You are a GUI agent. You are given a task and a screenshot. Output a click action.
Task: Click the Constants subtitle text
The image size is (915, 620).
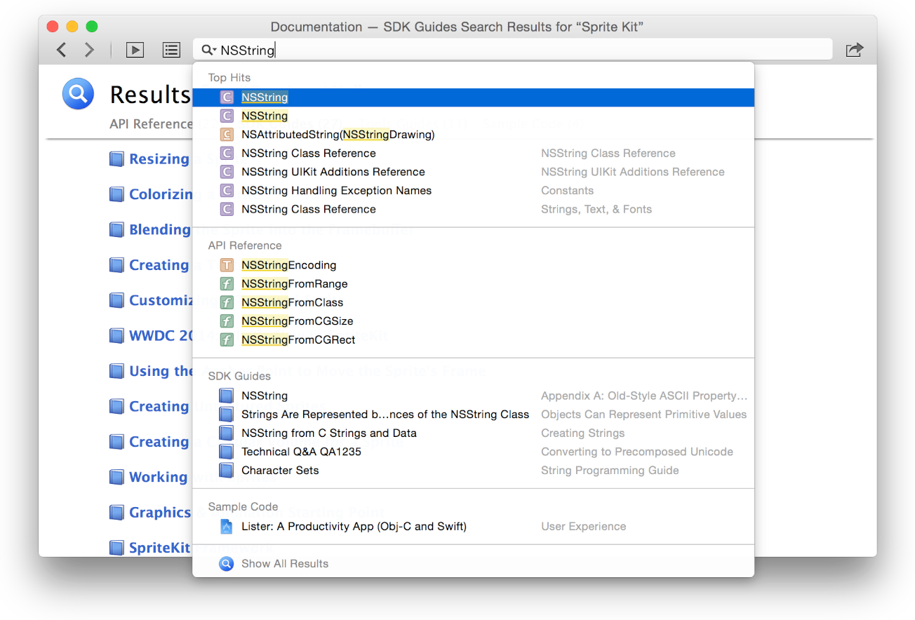pos(567,191)
